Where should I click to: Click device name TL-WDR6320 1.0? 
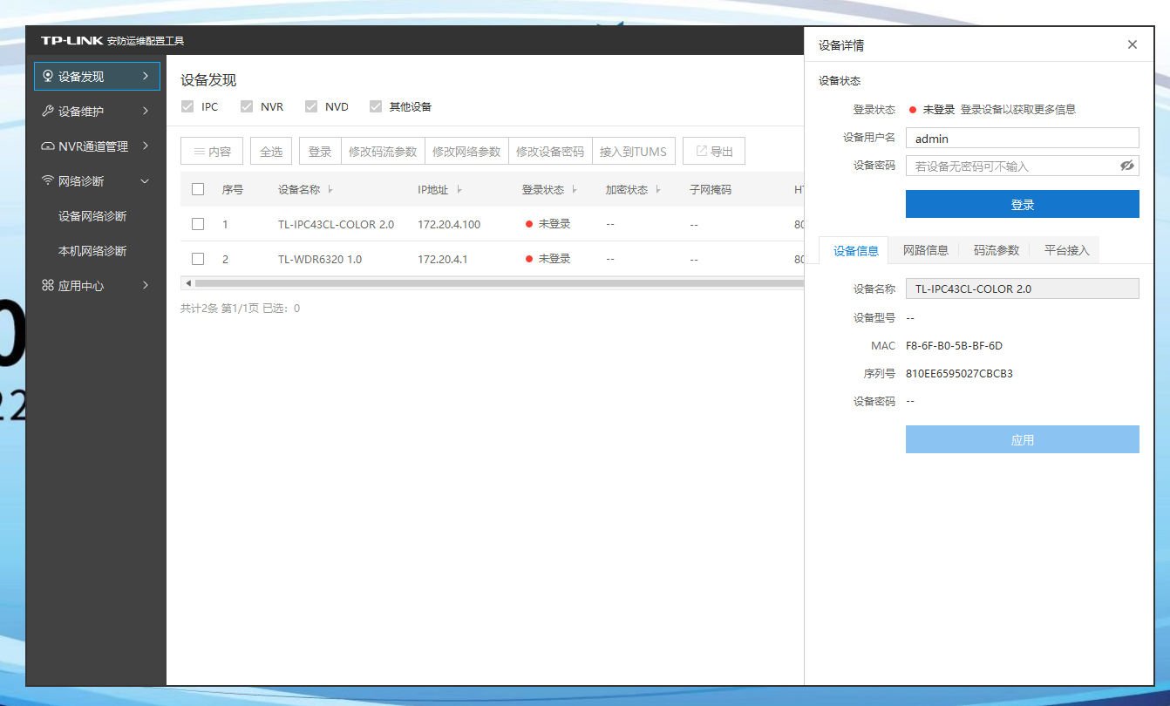point(320,259)
